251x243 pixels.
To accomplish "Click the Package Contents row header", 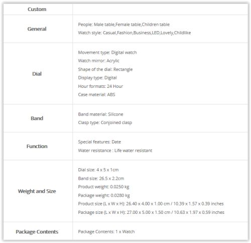I will point(37,231).
